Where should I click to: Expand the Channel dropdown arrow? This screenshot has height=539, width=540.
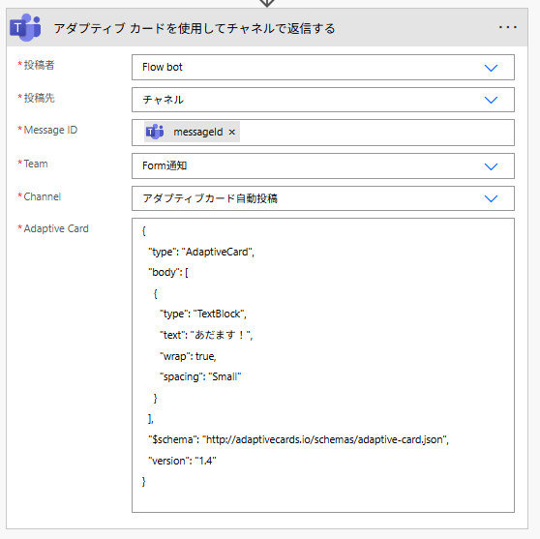pos(491,198)
